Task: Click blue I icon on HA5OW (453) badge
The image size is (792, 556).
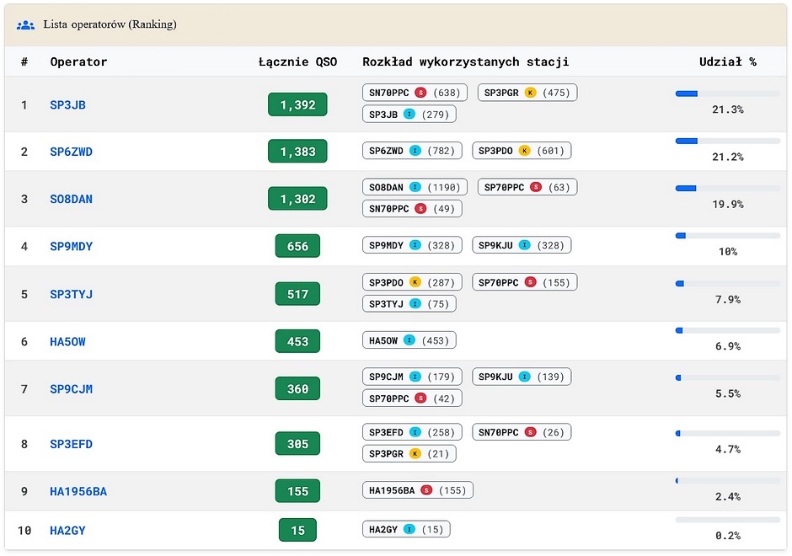Action: [x=409, y=340]
